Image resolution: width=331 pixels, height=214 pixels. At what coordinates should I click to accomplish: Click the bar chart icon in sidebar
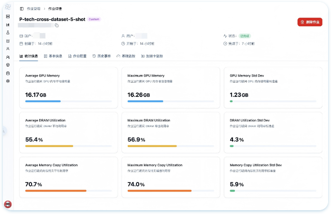click(8, 24)
